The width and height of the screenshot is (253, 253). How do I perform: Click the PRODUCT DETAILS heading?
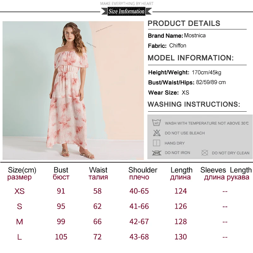[184, 23]
